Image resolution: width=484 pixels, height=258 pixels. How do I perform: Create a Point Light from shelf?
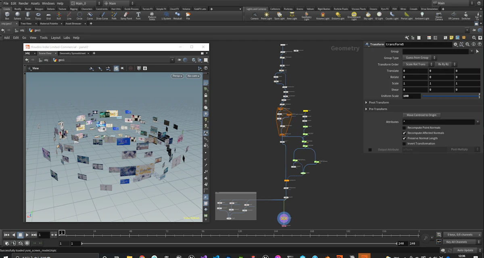pyautogui.click(x=266, y=16)
